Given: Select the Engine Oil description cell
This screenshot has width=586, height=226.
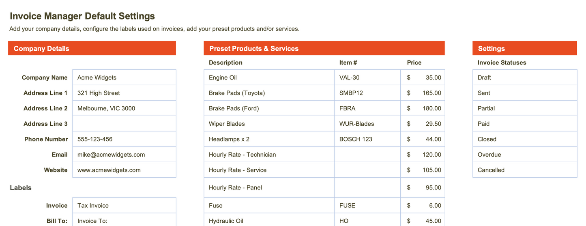Looking at the screenshot, I should 269,77.
